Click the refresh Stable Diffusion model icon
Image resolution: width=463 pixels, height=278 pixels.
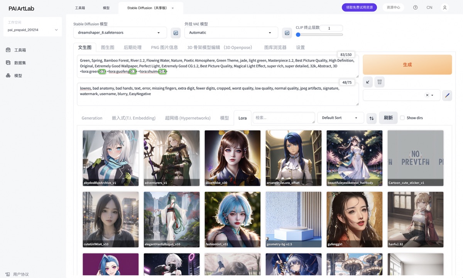pyautogui.click(x=176, y=33)
